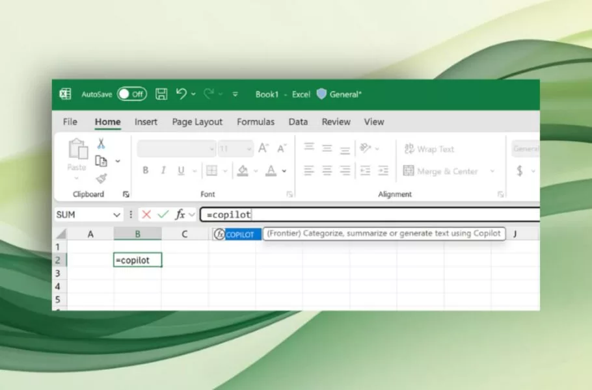Switch to the Insert tab
This screenshot has width=592, height=390.
(x=146, y=122)
